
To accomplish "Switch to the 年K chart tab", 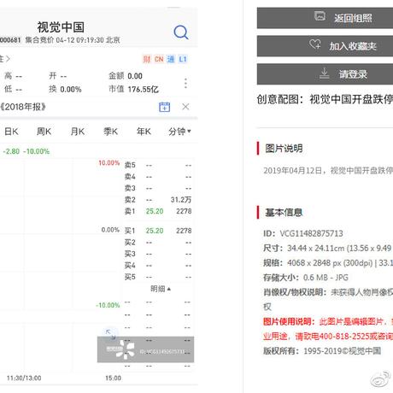I will 144,132.
